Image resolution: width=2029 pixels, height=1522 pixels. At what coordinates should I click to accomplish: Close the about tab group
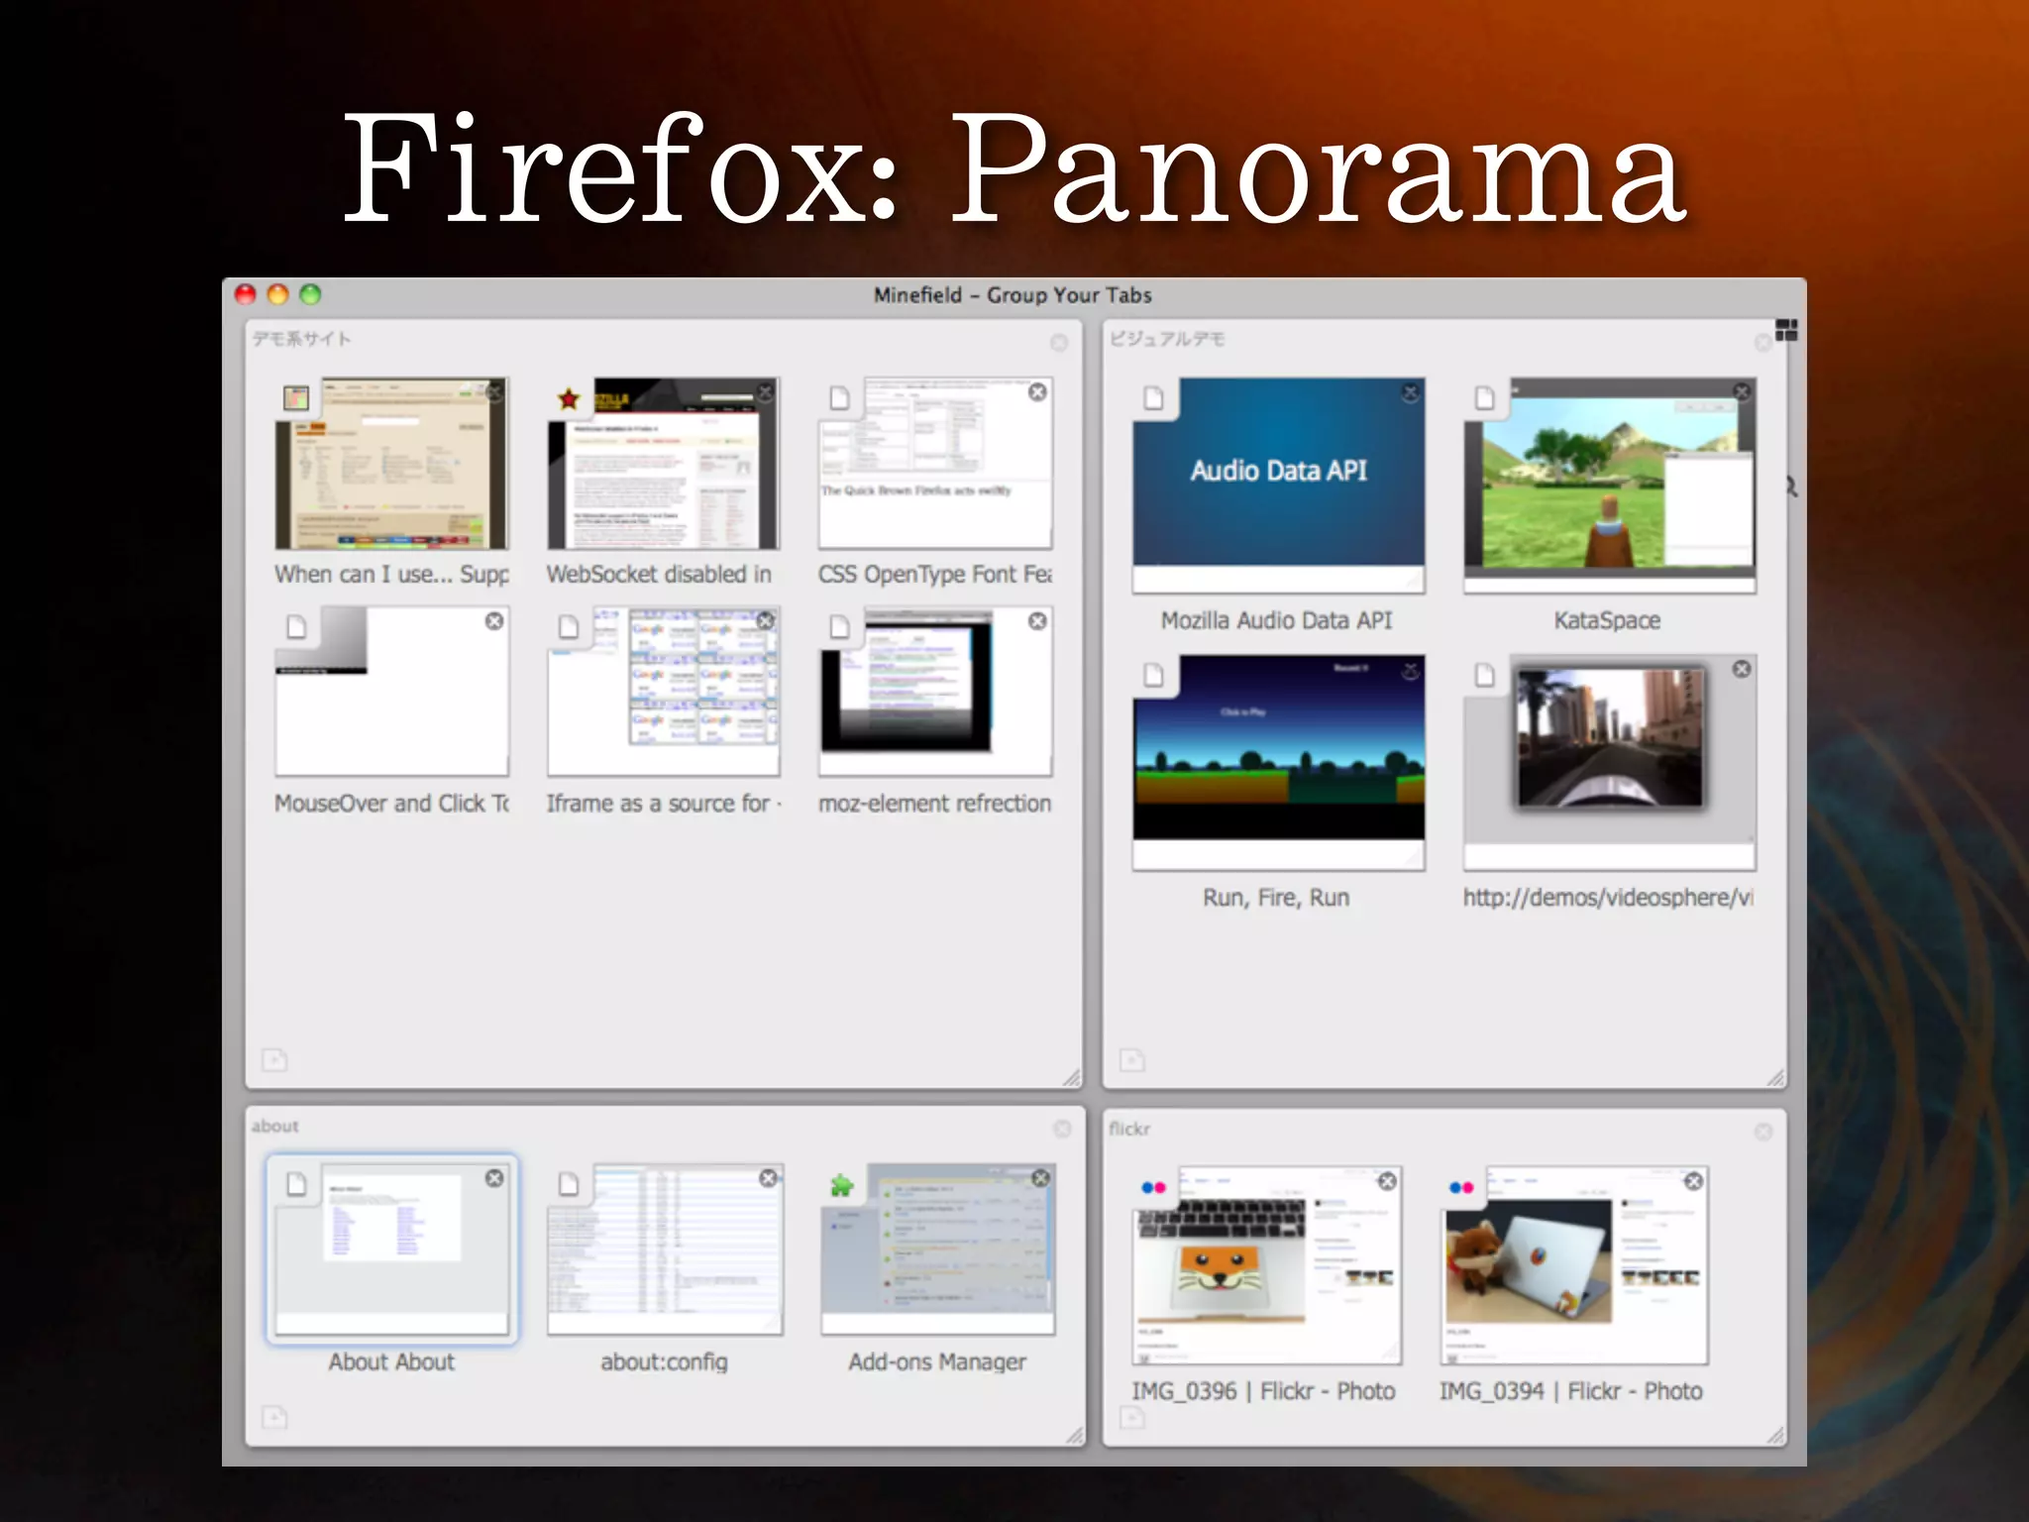[1062, 1130]
